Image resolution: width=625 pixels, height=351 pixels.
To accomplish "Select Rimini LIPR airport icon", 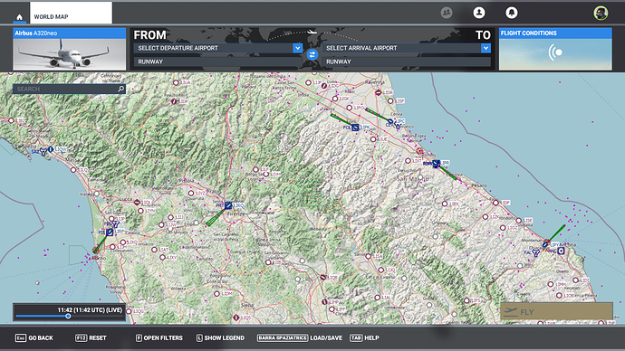I will [x=436, y=163].
